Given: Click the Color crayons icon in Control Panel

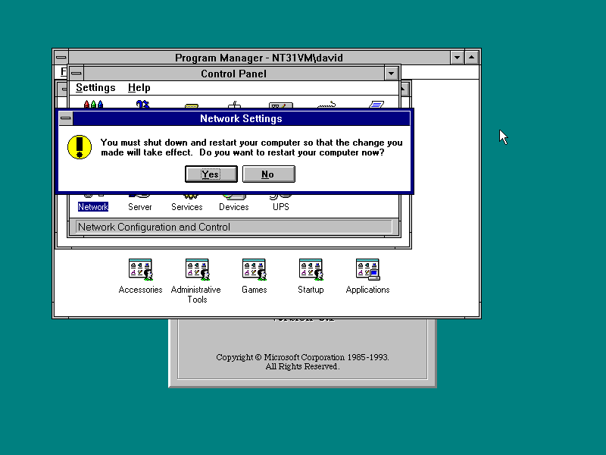Looking at the screenshot, I should point(93,104).
